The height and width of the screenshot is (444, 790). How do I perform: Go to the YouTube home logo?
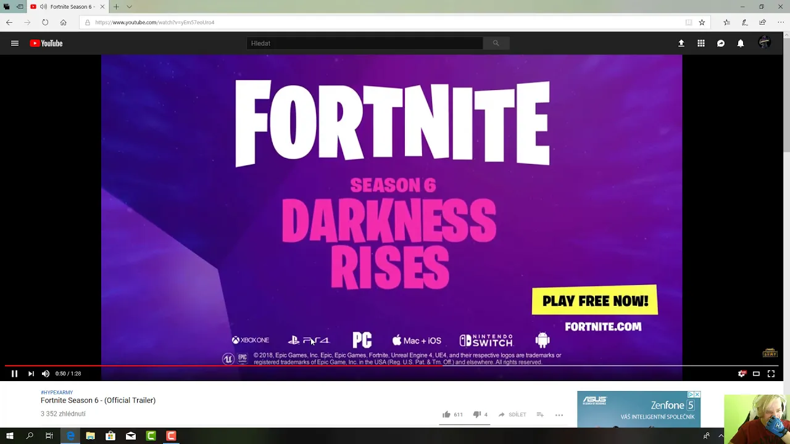pyautogui.click(x=46, y=43)
